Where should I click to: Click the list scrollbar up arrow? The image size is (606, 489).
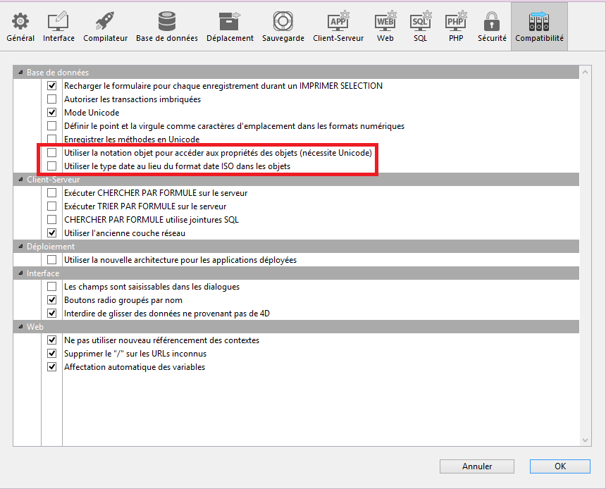[585, 72]
